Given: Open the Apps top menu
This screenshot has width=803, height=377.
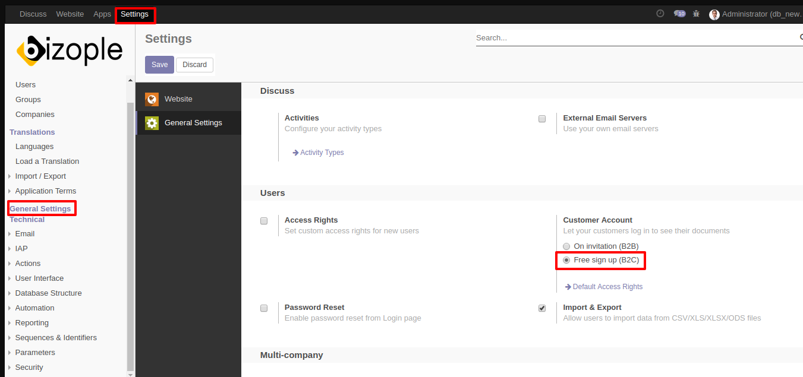Looking at the screenshot, I should click(x=102, y=14).
